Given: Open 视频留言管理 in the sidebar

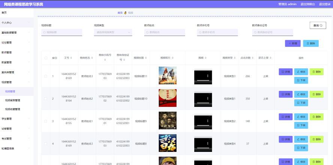Looking at the screenshot, I should (x=13, y=100).
